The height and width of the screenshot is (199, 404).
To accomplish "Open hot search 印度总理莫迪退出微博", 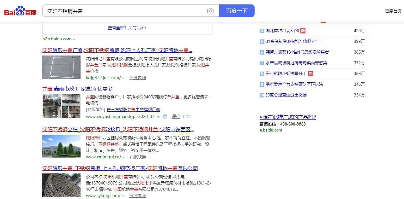I will point(286,95).
